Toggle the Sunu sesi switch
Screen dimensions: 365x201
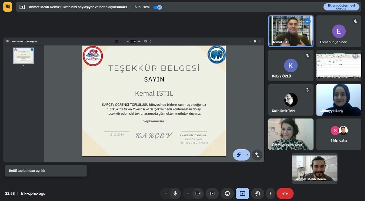pos(158,7)
